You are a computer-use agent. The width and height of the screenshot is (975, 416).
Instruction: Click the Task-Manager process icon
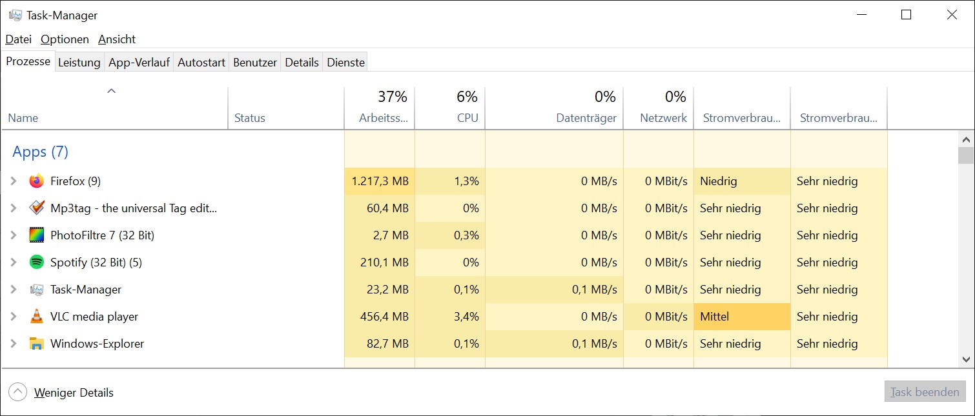37,290
